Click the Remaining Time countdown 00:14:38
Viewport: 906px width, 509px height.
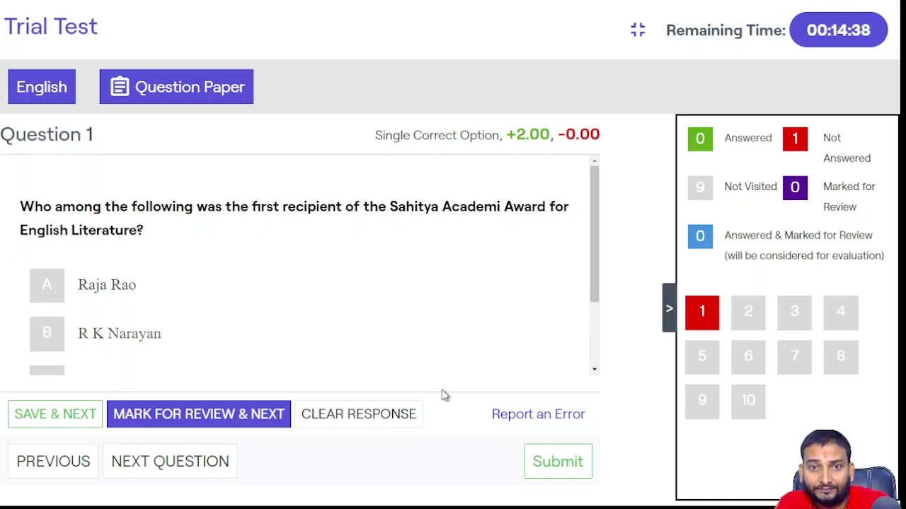pyautogui.click(x=838, y=30)
